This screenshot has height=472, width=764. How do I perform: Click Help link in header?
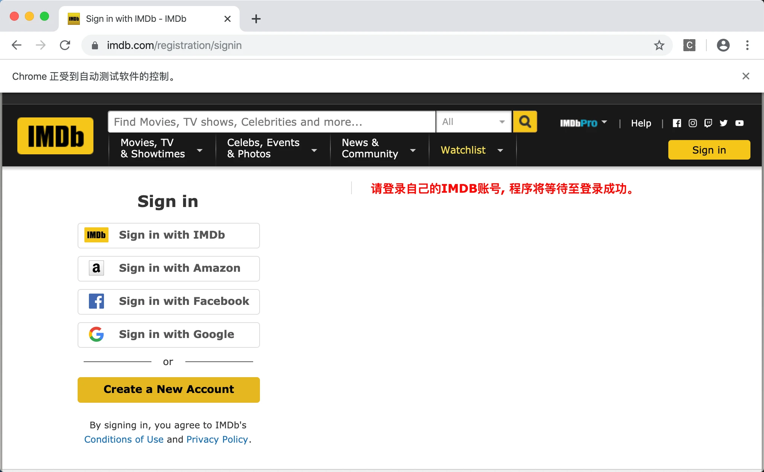pyautogui.click(x=641, y=123)
